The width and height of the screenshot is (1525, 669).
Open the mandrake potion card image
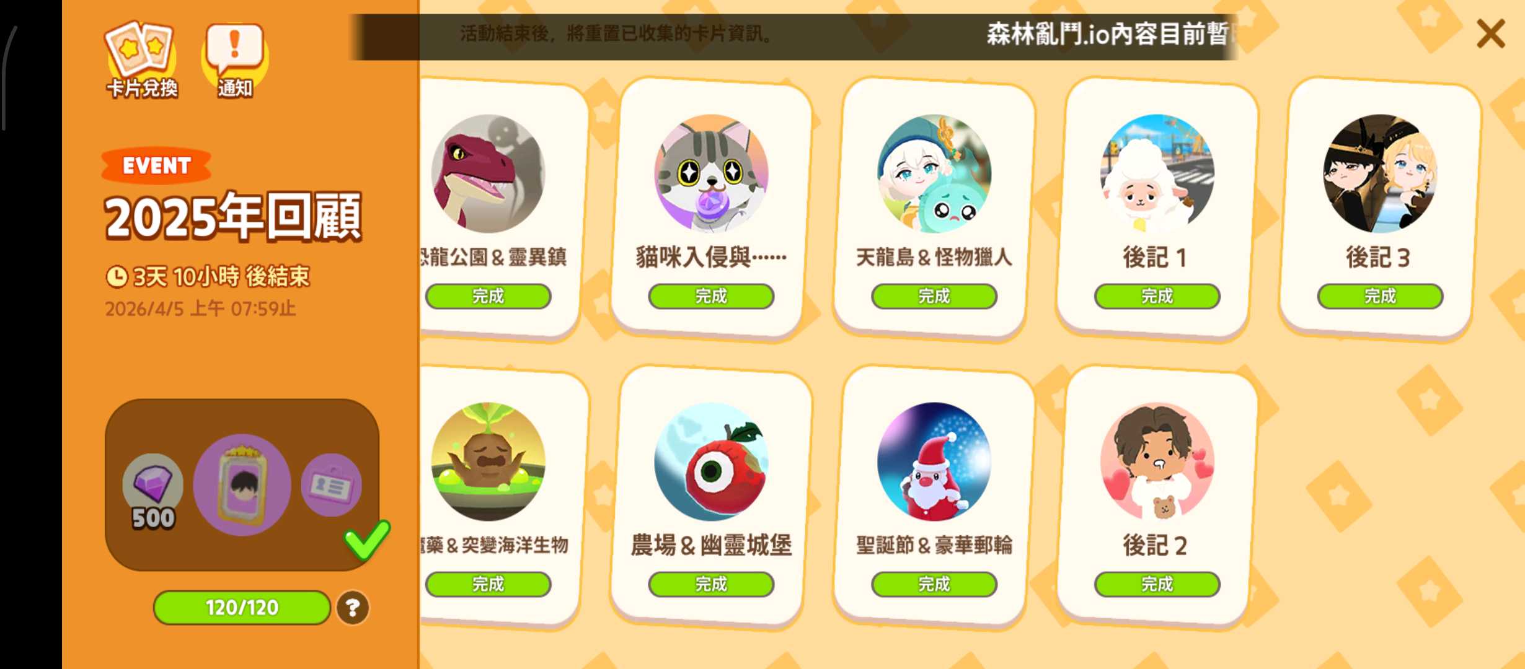pos(488,461)
